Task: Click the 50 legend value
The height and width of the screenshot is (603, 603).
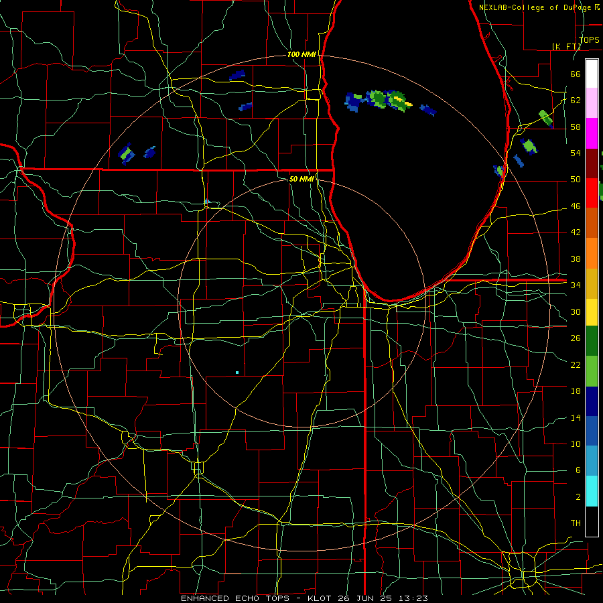Action: point(576,180)
